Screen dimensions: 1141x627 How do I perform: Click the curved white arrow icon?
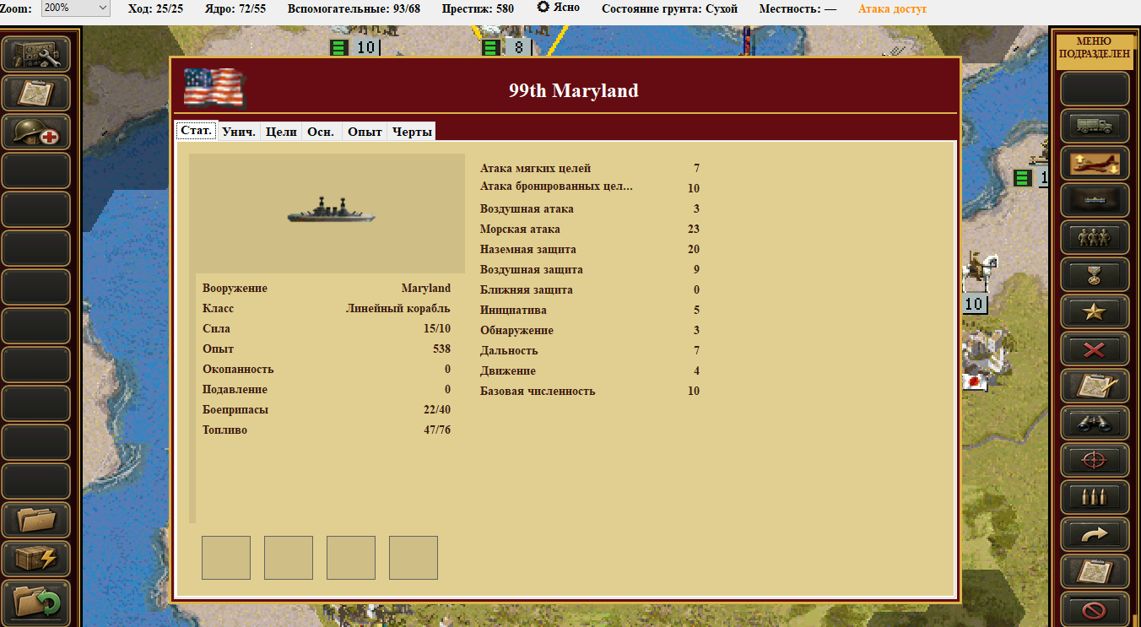click(1095, 534)
